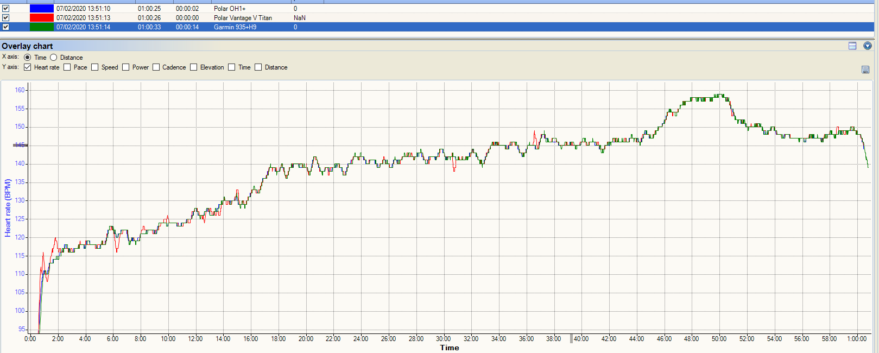Click the date '07/02/2020 13:51:14' cell
Screen dimensions: 879x353
(x=84, y=27)
